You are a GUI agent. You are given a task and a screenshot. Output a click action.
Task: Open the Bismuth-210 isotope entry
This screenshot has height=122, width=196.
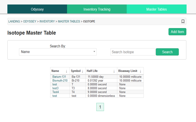coord(60,80)
